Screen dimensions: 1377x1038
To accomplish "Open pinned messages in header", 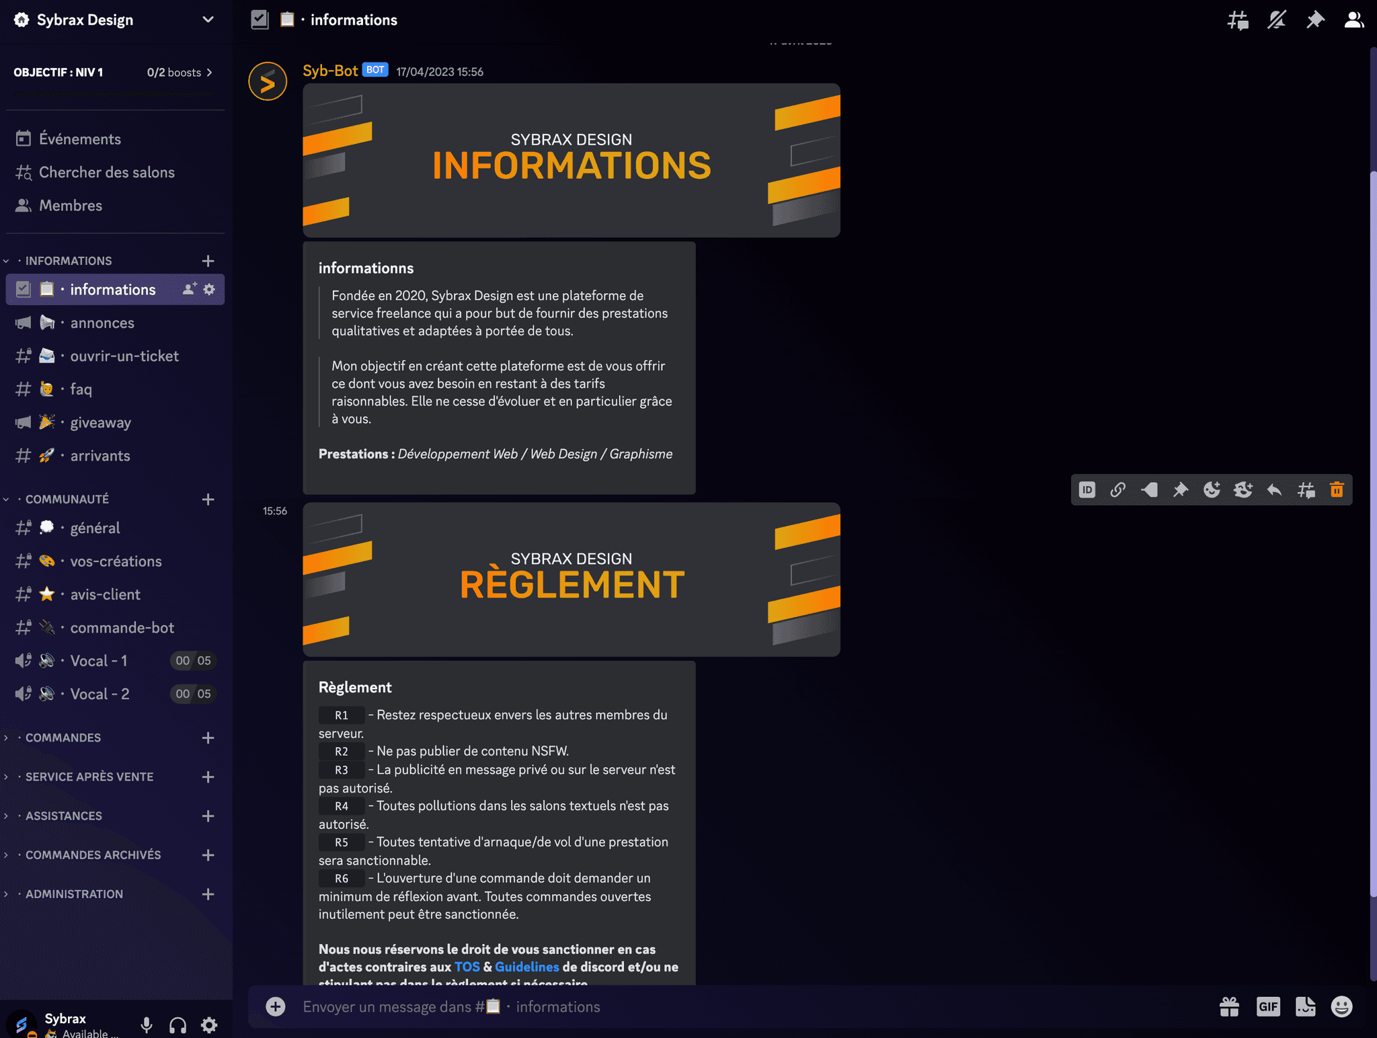I will point(1315,20).
